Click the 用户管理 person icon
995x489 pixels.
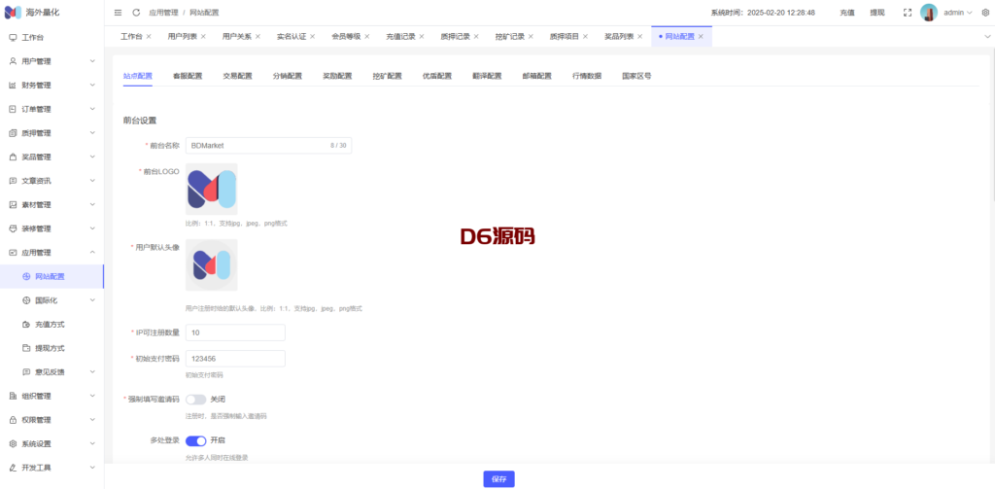click(x=13, y=61)
